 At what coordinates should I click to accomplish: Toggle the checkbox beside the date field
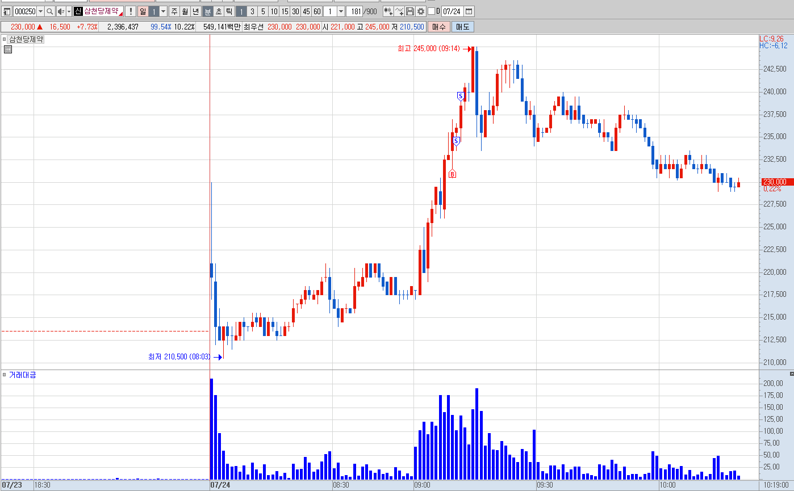tap(431, 11)
